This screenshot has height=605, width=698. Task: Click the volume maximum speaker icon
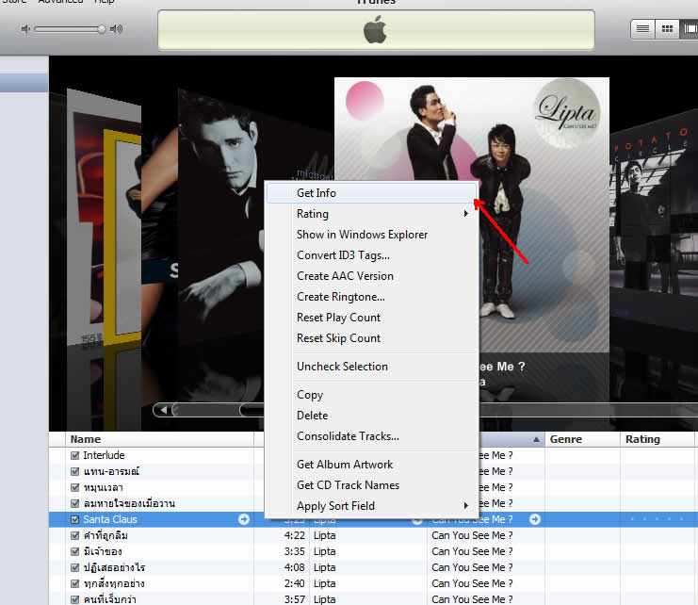[116, 29]
